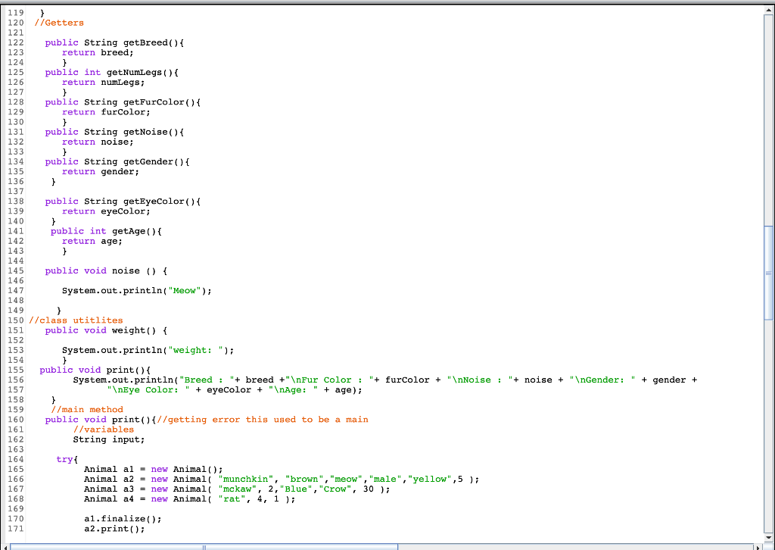The height and width of the screenshot is (550, 775).
Task: Click the getGender method name
Action: tap(148, 161)
